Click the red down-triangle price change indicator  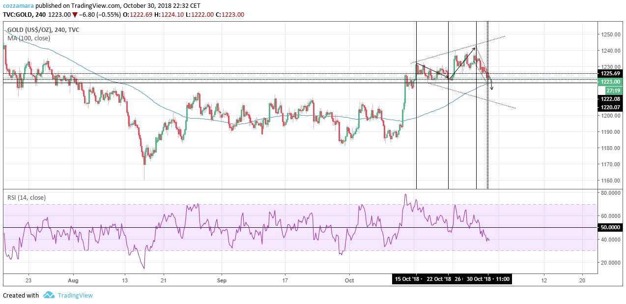75,15
